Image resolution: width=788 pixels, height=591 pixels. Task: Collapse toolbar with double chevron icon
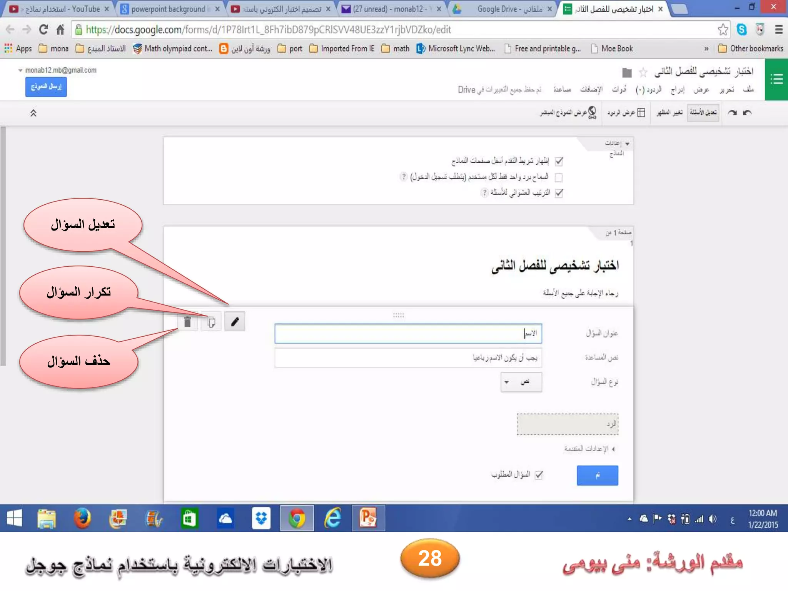pos(33,113)
